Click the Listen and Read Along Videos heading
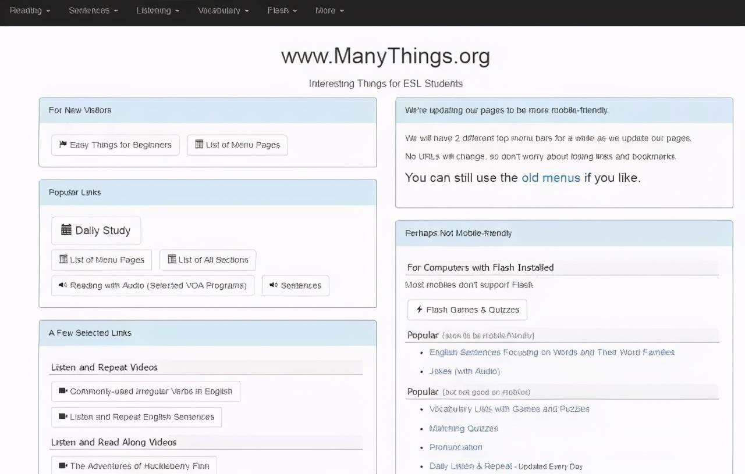745x474 pixels. pyautogui.click(x=113, y=442)
